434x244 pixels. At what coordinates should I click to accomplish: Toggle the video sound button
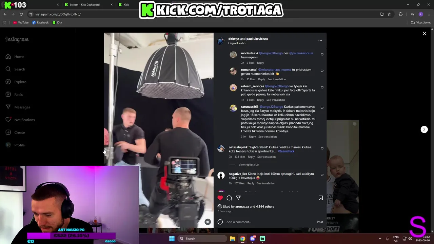208,222
